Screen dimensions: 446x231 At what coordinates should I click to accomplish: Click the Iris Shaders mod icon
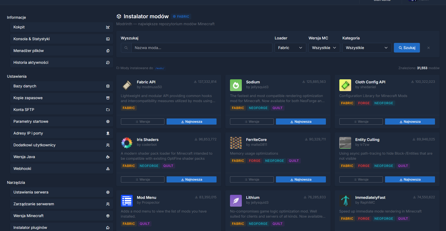127,143
